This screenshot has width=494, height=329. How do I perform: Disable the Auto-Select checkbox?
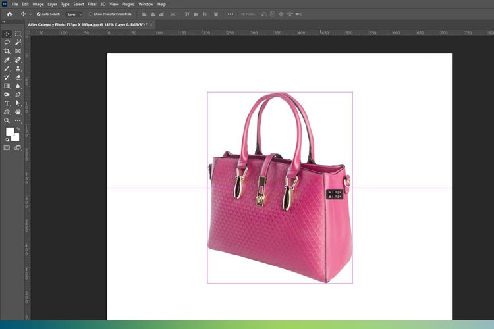[38, 14]
